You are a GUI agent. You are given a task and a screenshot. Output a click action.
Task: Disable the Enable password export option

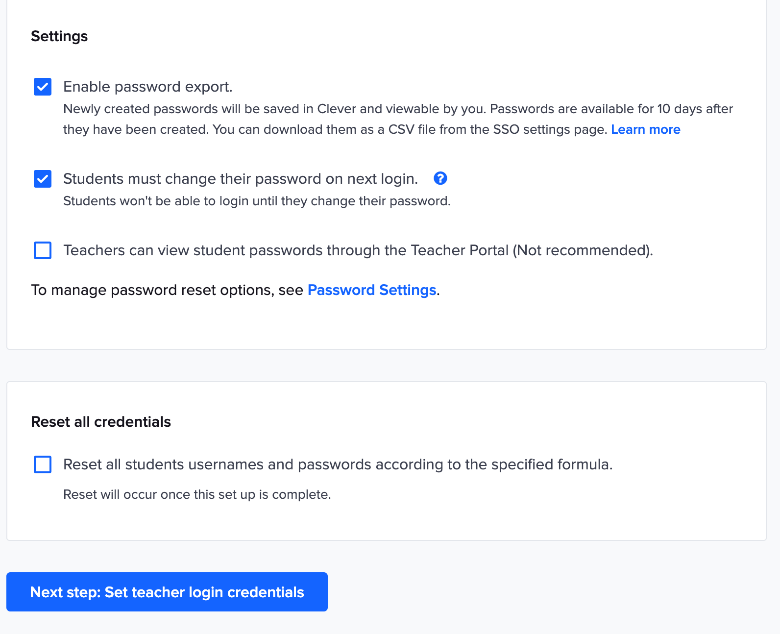coord(42,87)
